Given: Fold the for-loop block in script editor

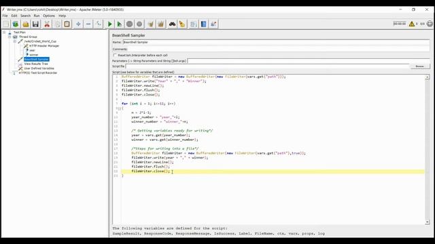Looking at the screenshot, I should tap(120, 108).
